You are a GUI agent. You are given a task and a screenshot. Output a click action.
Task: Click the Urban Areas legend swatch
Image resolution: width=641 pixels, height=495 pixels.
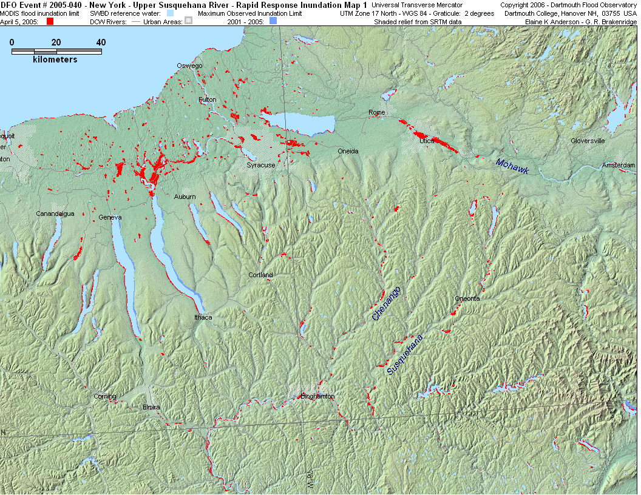(x=188, y=21)
